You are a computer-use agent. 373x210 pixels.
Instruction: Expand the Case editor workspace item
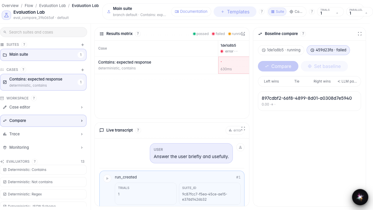click(x=82, y=107)
